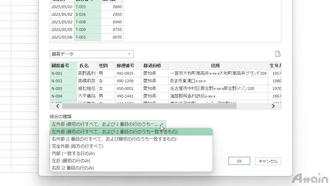Collapse the 結合の種類 join kind combo box
The height and width of the screenshot is (186, 331).
[162, 124]
